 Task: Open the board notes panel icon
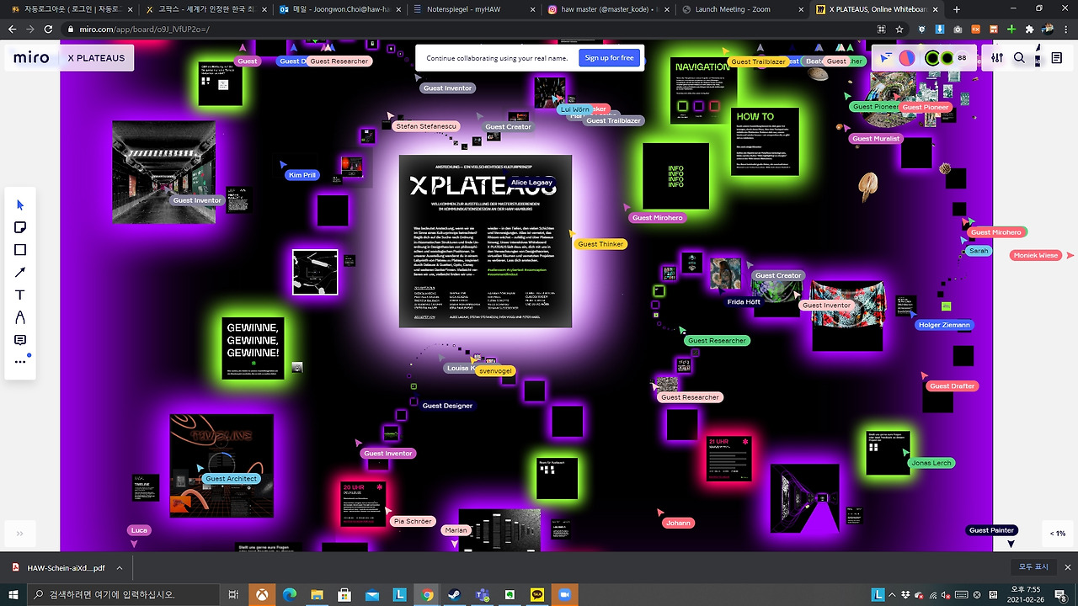pos(1057,58)
